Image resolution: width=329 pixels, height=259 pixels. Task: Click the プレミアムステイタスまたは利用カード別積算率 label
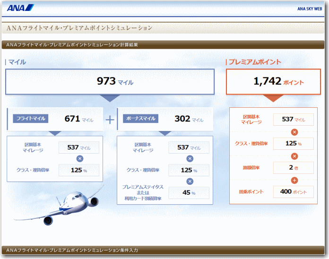(143, 192)
